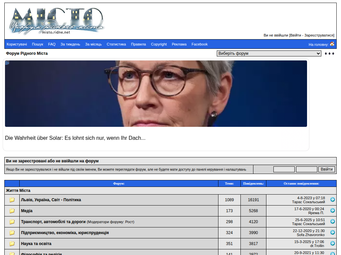341x255 pixels.
Task: Open the Підприємництво, економіка, юриспруденція forum
Action: [x=65, y=233]
